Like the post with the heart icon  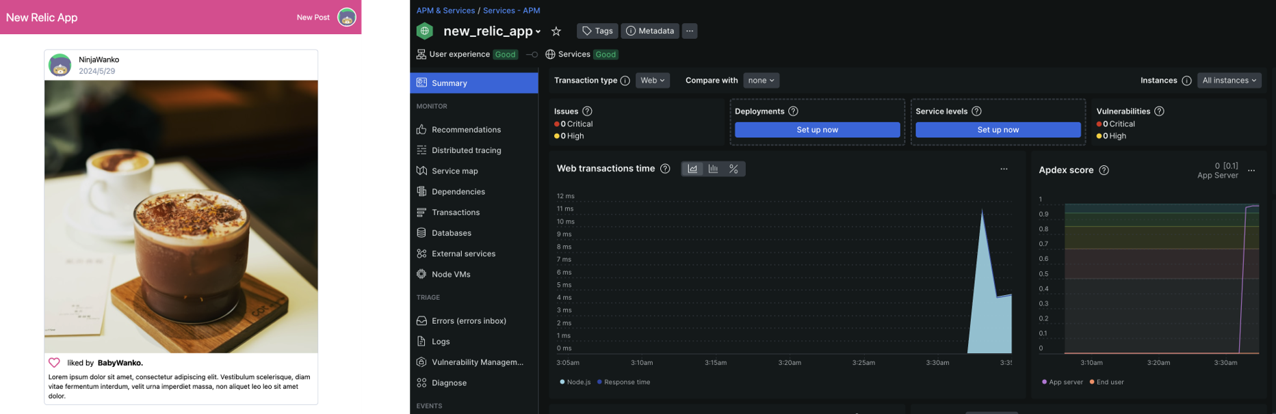pos(54,363)
